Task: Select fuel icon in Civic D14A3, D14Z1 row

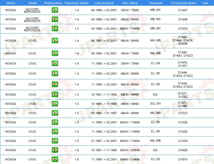Action: click(55, 63)
